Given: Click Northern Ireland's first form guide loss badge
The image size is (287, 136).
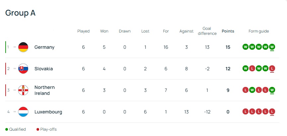Looking at the screenshot, I should 246,90.
